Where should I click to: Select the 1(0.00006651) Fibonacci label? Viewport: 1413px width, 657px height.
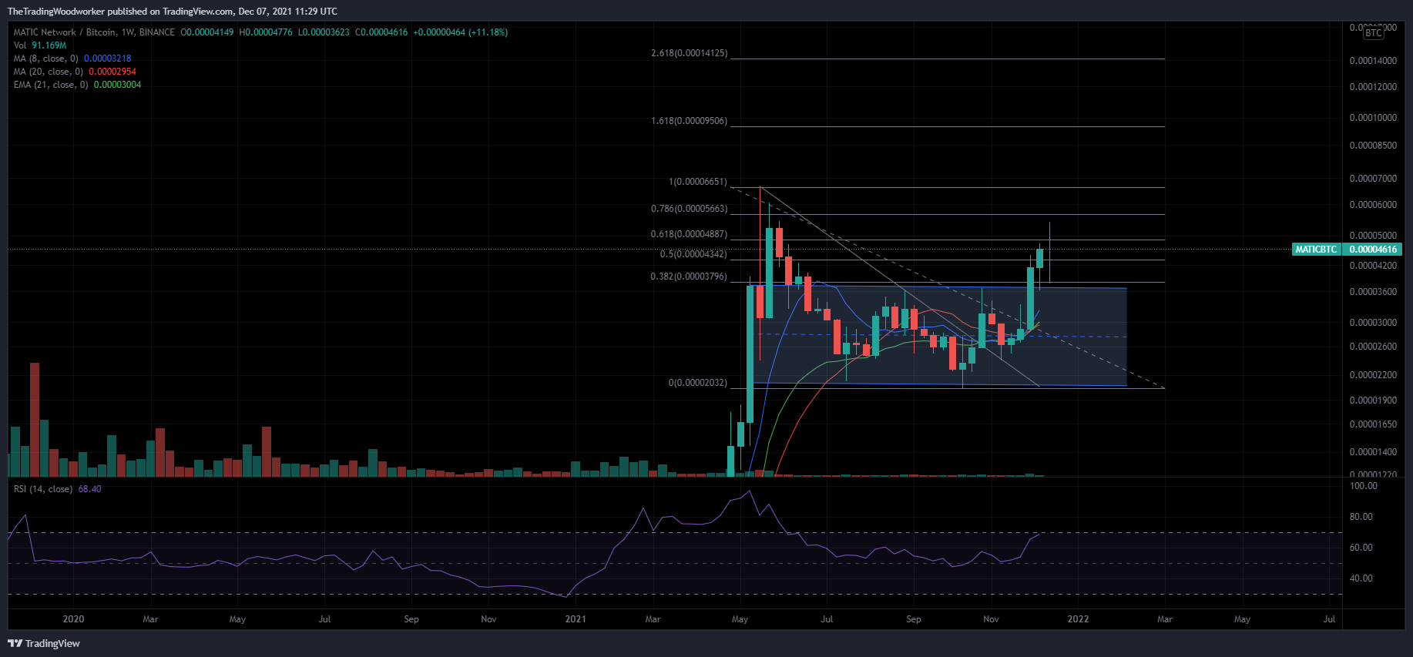click(697, 182)
